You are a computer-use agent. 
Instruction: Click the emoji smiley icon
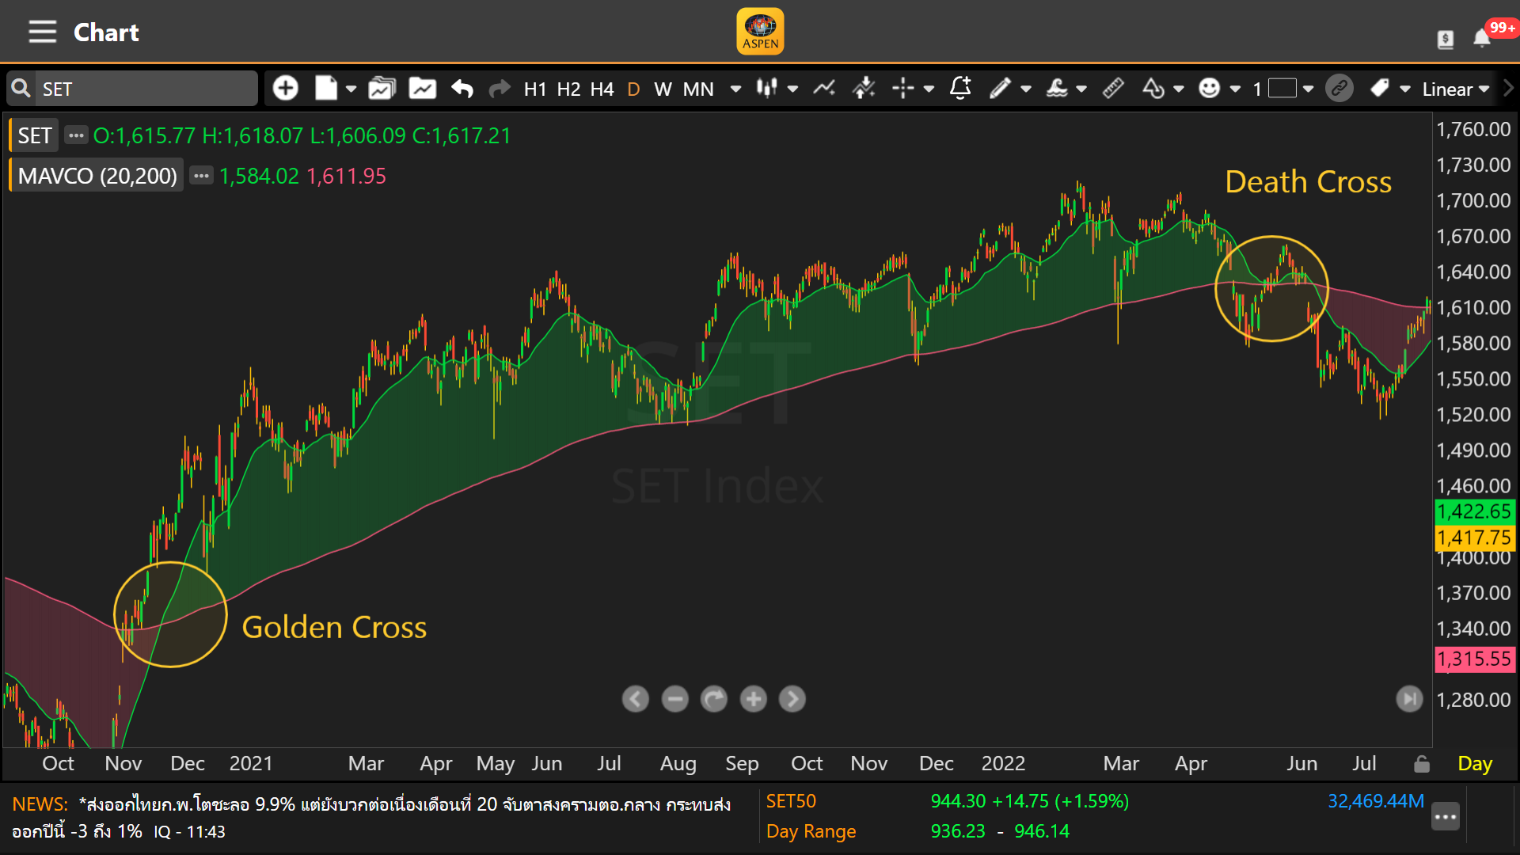1209,89
